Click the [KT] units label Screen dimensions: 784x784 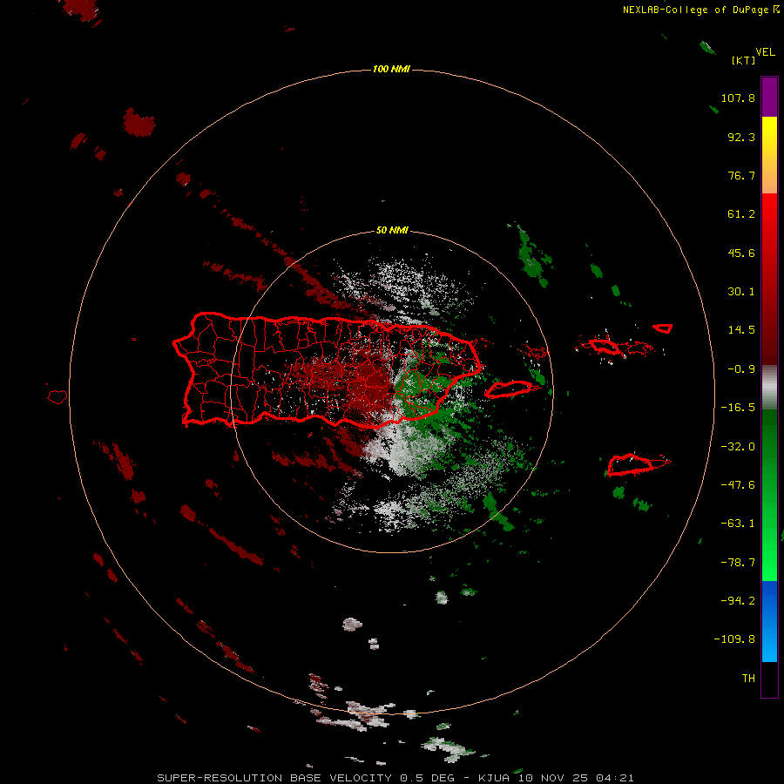[744, 60]
